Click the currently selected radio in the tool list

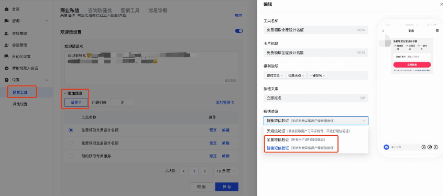[x=71, y=130]
